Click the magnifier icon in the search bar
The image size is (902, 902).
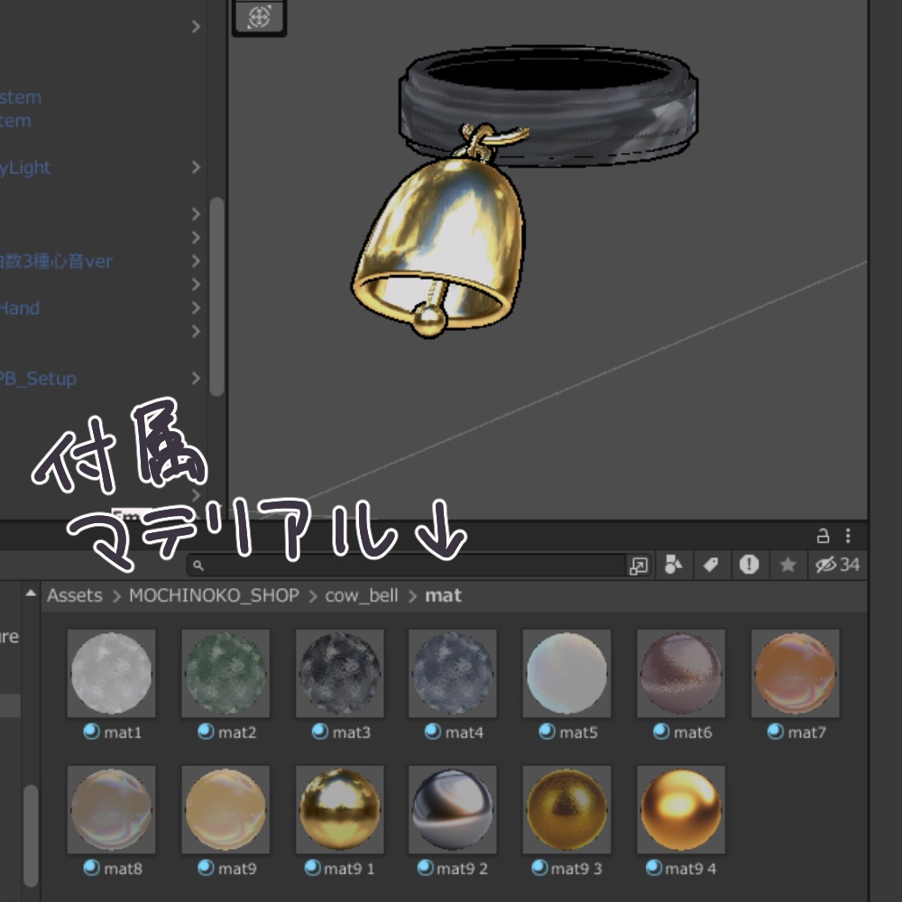coord(199,565)
